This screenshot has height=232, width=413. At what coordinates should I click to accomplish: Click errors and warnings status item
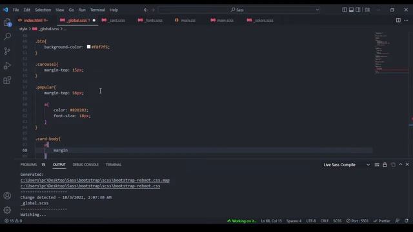click(x=13, y=221)
